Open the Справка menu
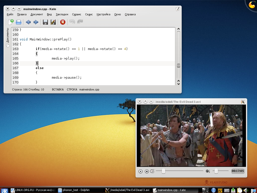 point(130,14)
